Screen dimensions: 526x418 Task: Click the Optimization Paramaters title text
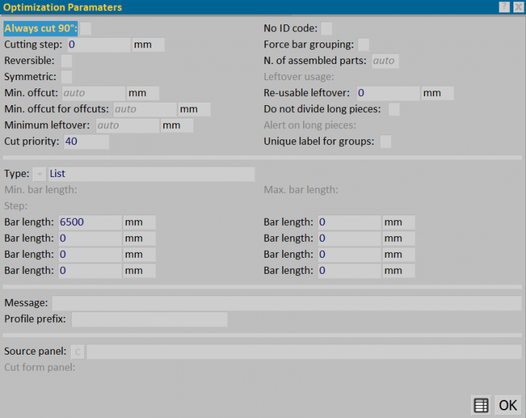63,8
